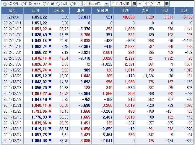Select the date cell 2012/01/10
195x145 pixels.
coord(12,29)
